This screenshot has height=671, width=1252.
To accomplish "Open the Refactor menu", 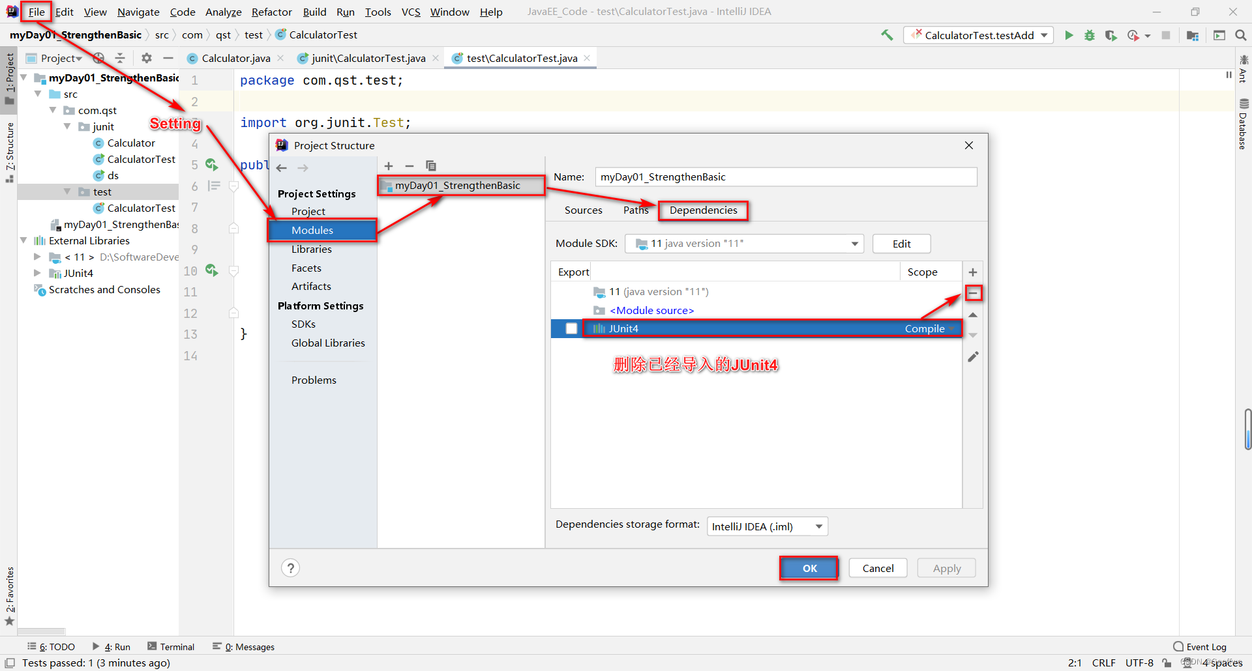I will coord(271,12).
